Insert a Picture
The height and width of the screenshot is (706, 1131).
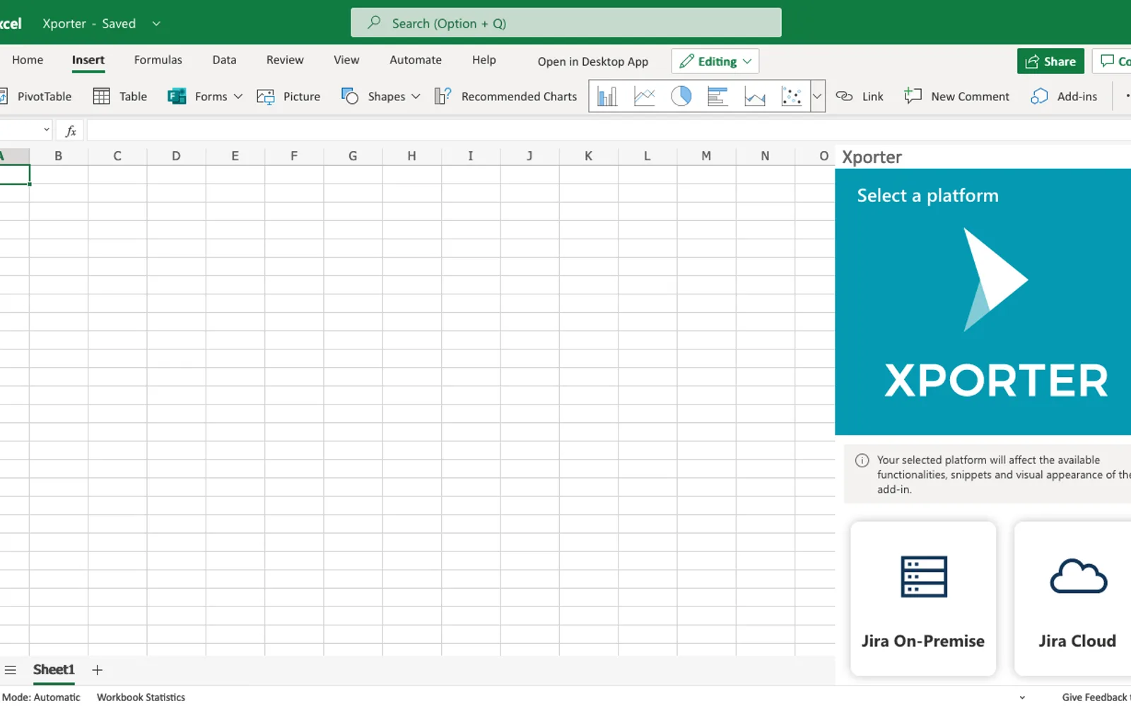[x=288, y=96]
